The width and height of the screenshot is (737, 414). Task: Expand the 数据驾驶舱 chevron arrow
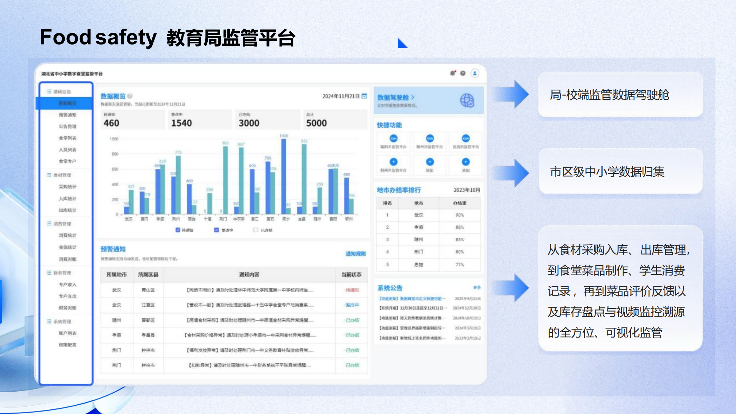(x=413, y=98)
